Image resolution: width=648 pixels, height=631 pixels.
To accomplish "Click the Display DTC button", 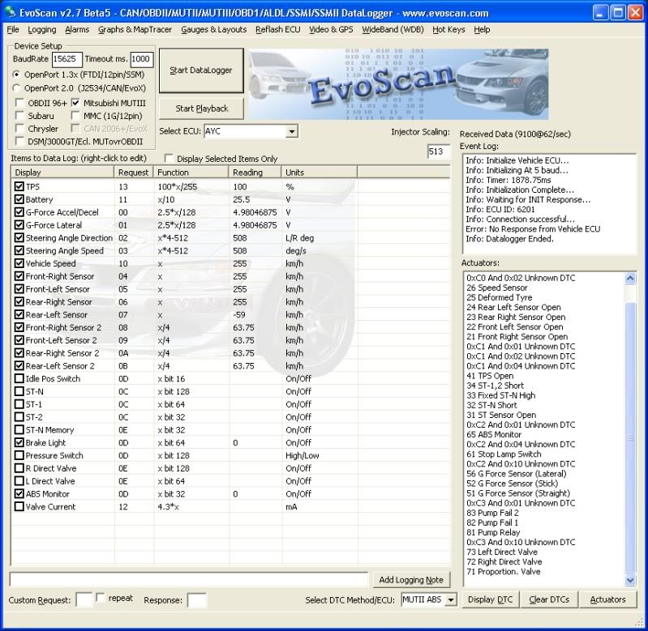I will pyautogui.click(x=490, y=599).
